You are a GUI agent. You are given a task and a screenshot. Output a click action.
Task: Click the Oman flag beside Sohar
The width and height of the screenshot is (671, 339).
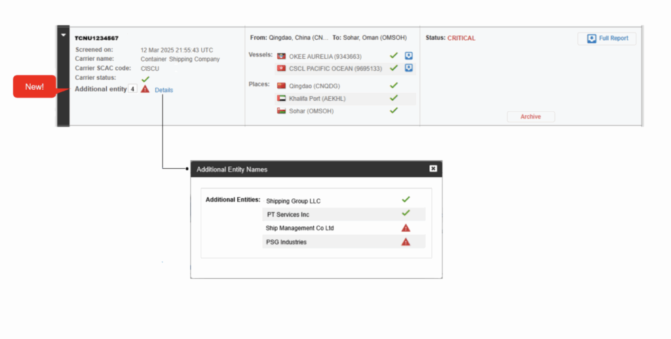[282, 111]
